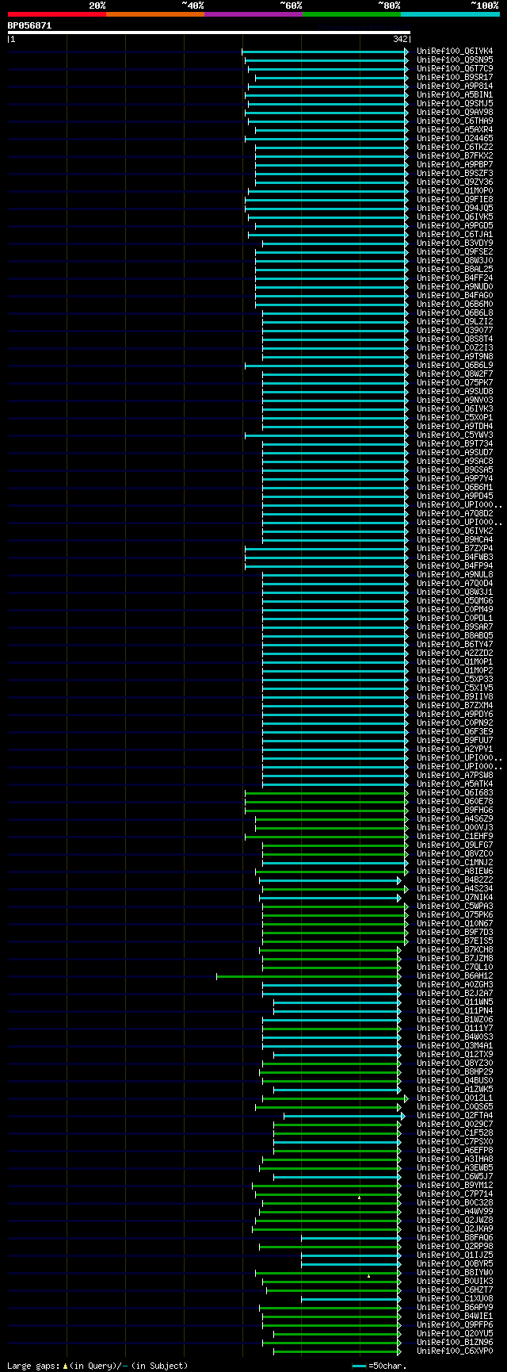
Task: Click label UniRef100_Q75PK7
Action: click(x=455, y=382)
